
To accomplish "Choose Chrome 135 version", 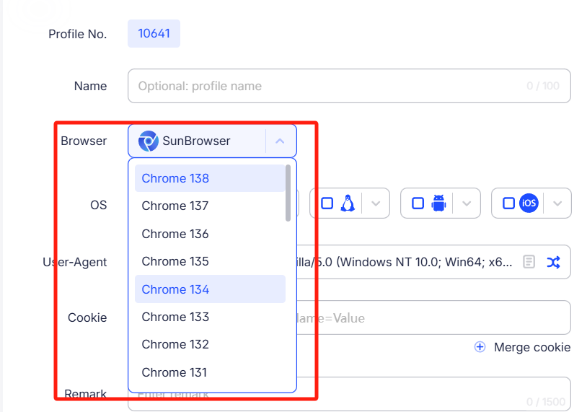I will pos(210,261).
